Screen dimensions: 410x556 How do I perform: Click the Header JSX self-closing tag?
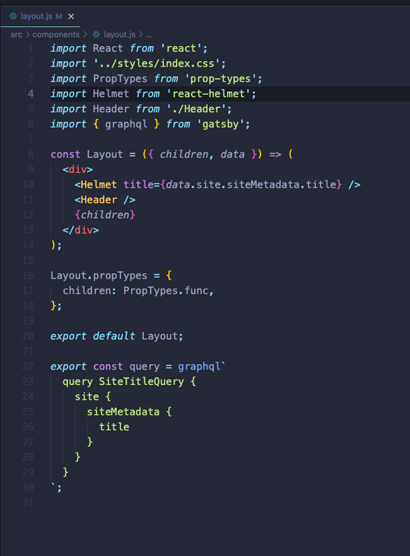point(105,199)
